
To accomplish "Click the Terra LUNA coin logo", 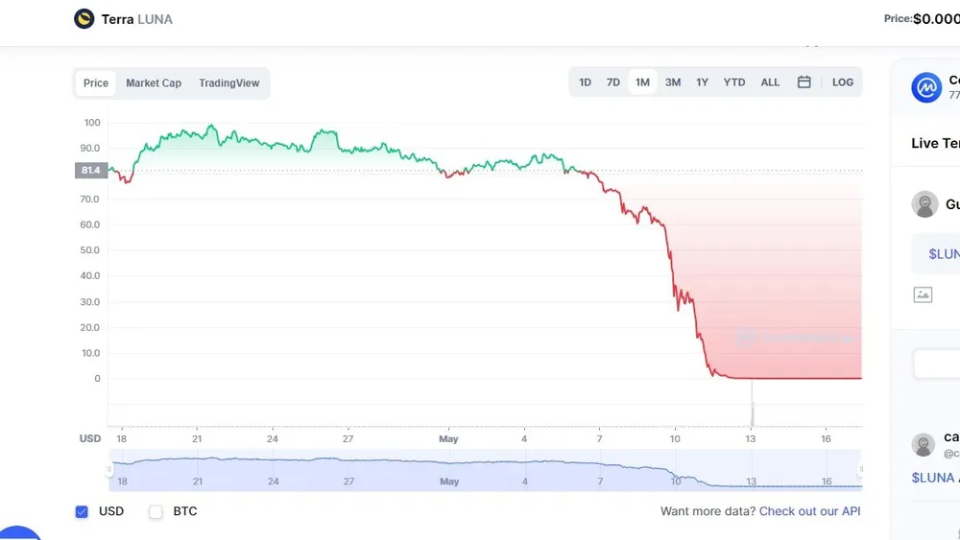I will pyautogui.click(x=84, y=19).
